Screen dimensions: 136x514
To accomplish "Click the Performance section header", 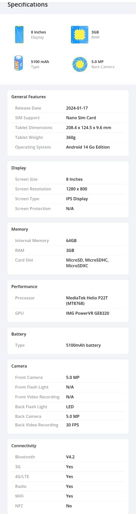I will [x=24, y=287].
